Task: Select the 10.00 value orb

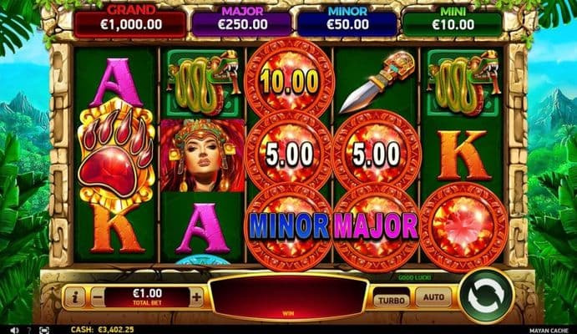Action: (x=290, y=80)
